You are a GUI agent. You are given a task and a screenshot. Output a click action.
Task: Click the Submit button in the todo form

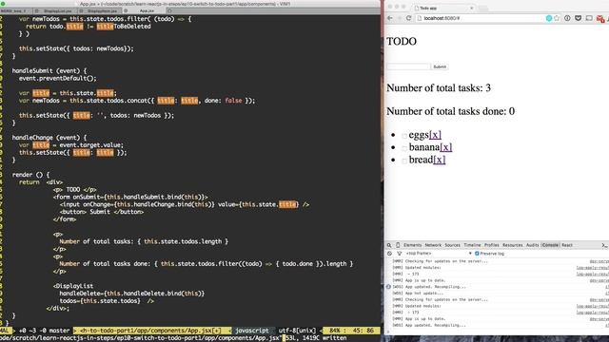(x=440, y=66)
